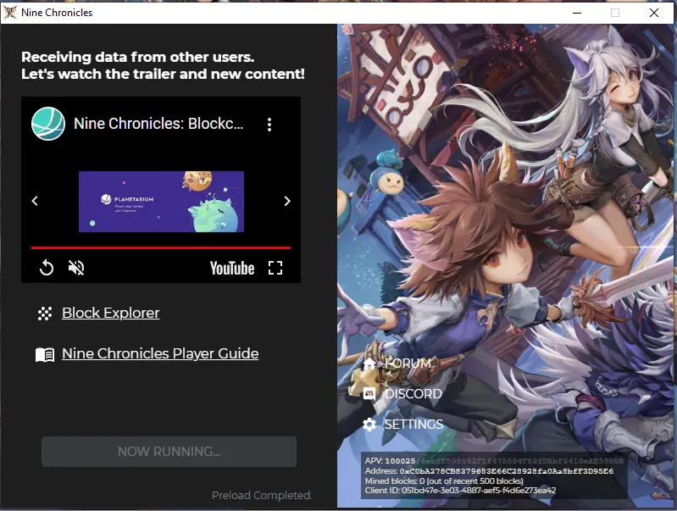The width and height of the screenshot is (677, 511).
Task: Close the Nine Chronicles window
Action: [x=654, y=13]
